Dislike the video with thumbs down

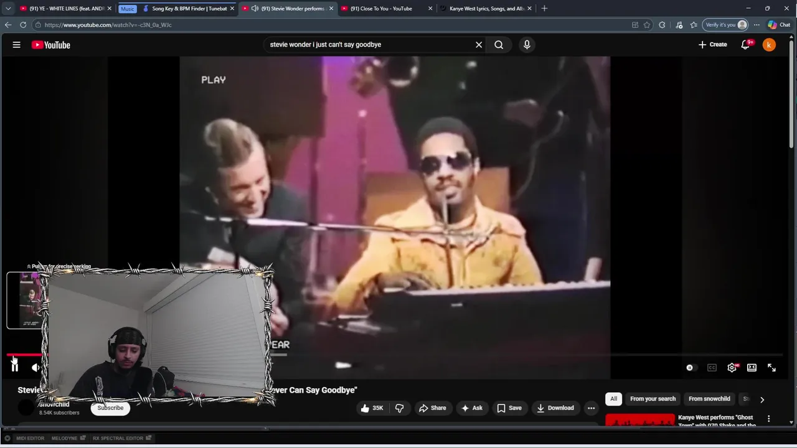400,408
